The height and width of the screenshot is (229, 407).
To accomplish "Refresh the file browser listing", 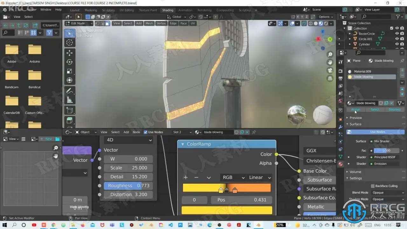I will (26, 25).
